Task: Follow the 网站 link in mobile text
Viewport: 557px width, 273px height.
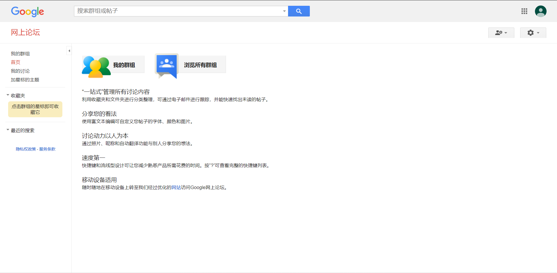Action: click(176, 188)
